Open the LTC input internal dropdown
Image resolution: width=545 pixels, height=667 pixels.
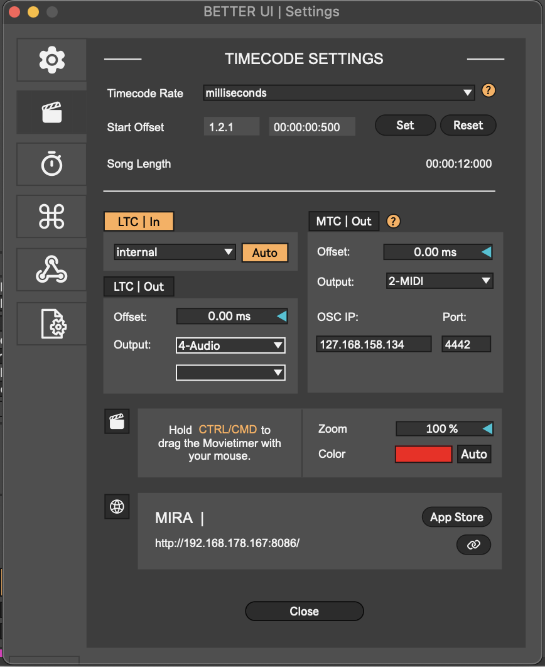[175, 252]
